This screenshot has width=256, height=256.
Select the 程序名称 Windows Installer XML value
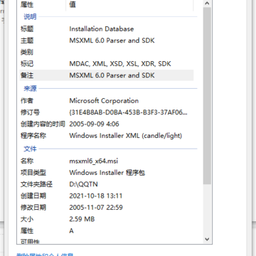coord(126,136)
